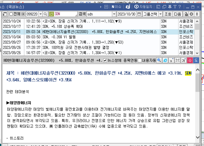
Task: Select news 'SDN, -0.39% VI 발동'
Action: pyautogui.click(x=59, y=37)
